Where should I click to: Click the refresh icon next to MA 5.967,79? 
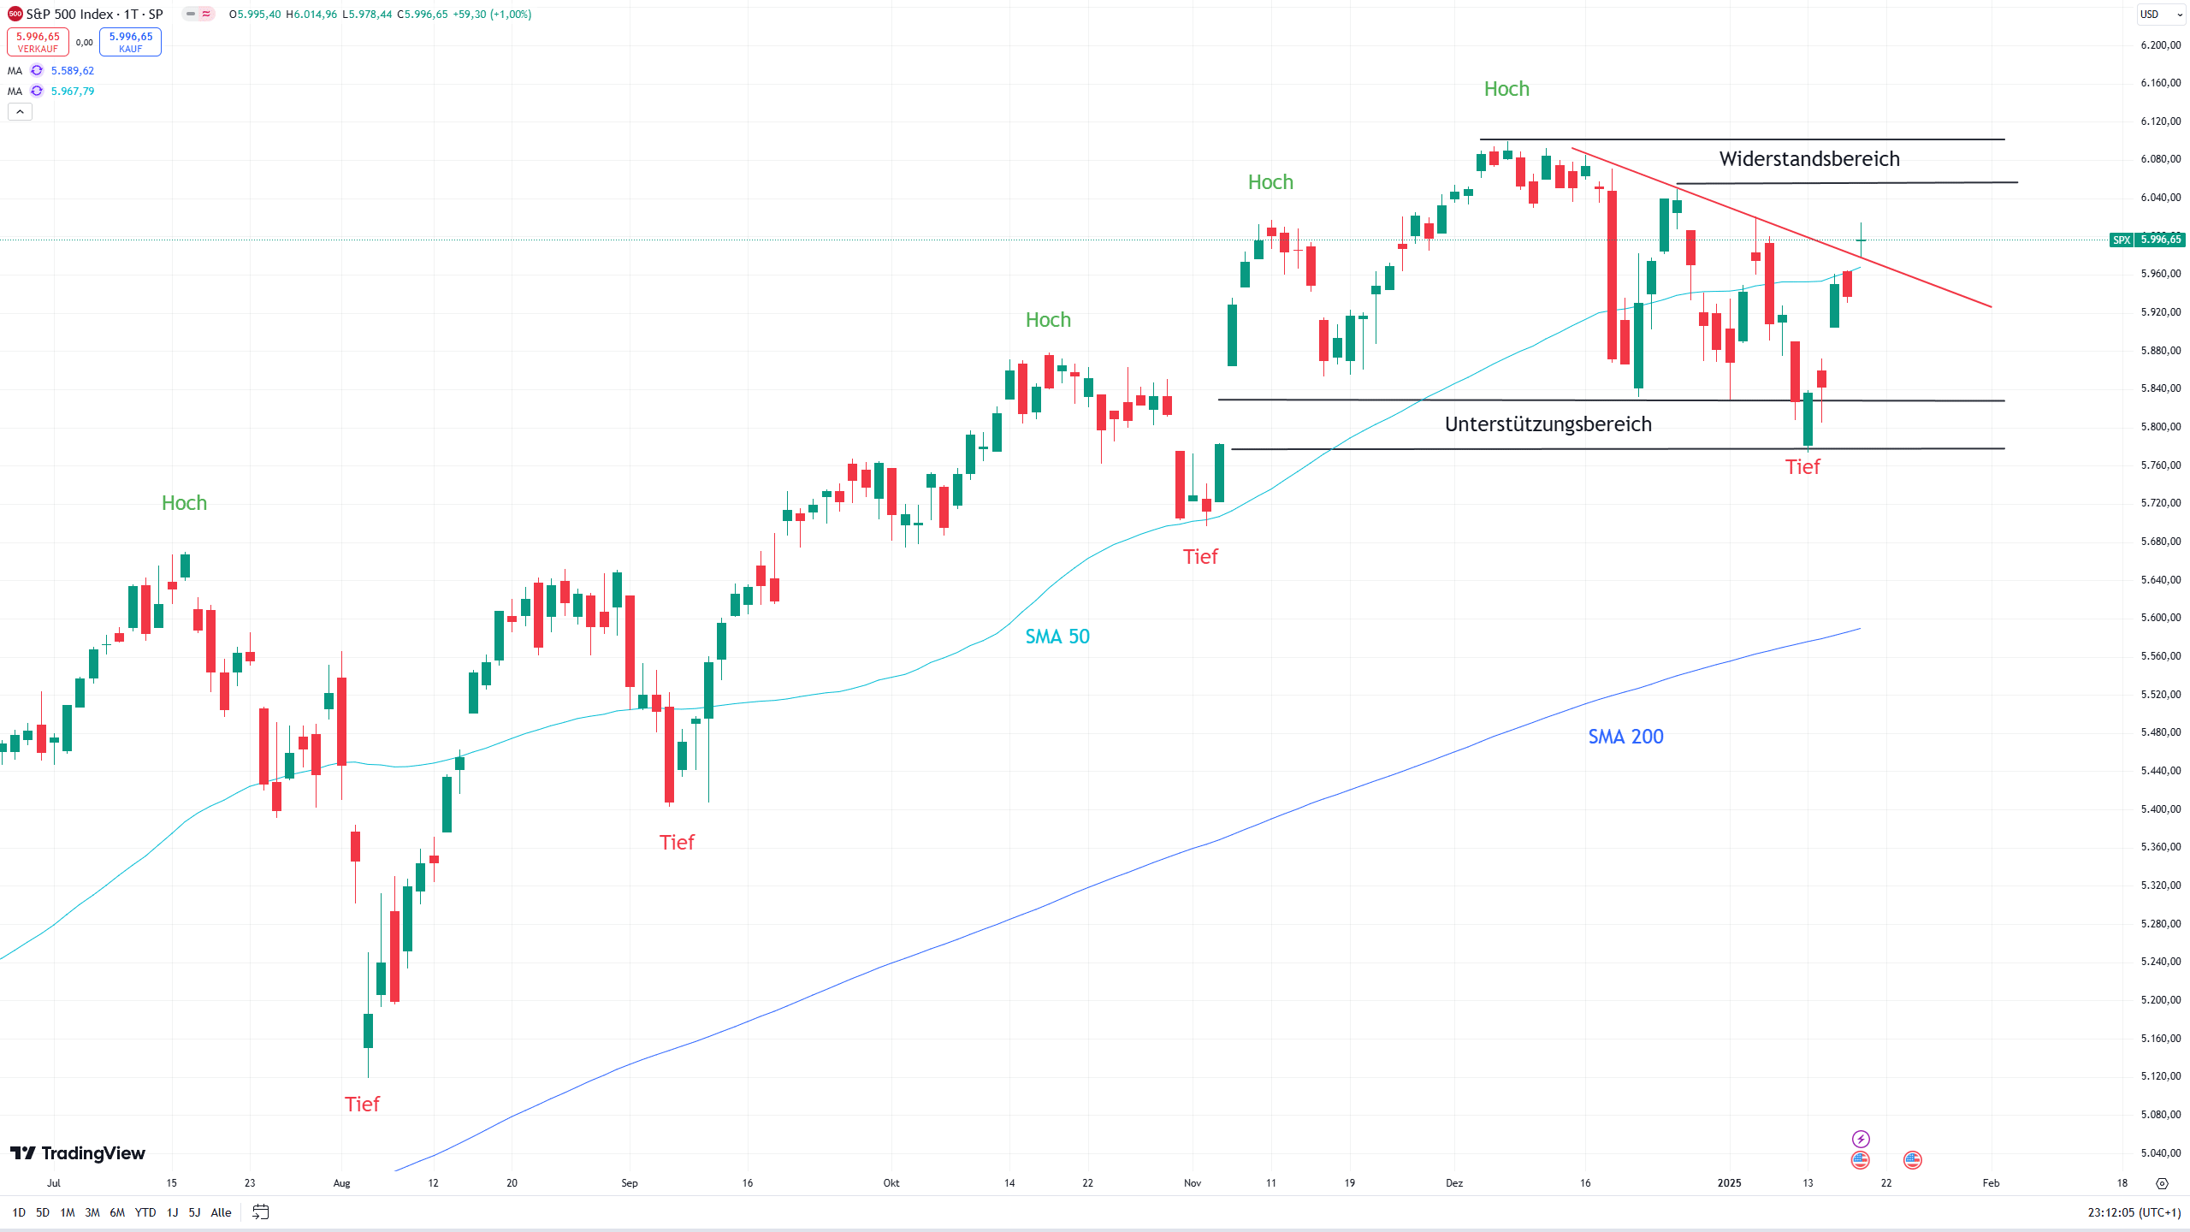37,91
